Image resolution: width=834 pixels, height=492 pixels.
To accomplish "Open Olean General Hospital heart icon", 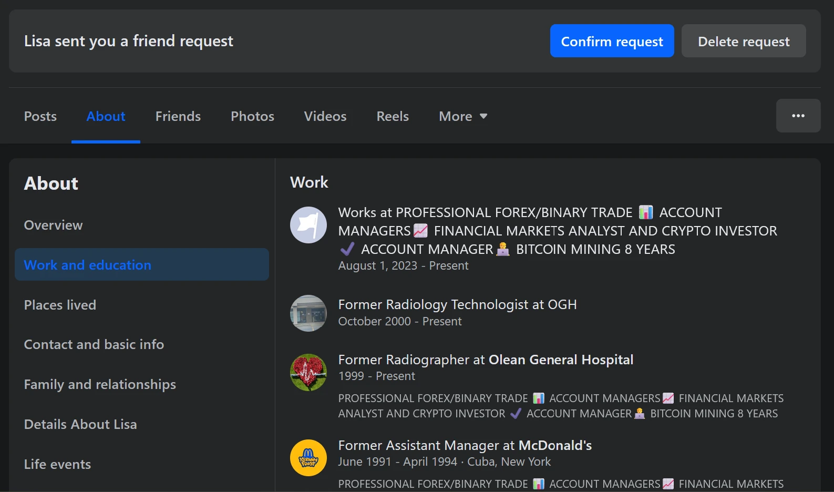I will [x=308, y=372].
